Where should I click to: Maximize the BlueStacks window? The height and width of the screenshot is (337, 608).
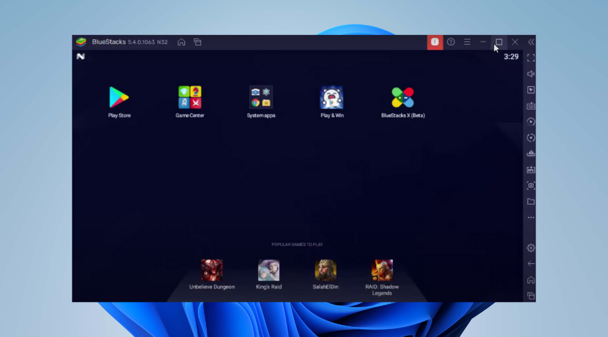tap(499, 42)
